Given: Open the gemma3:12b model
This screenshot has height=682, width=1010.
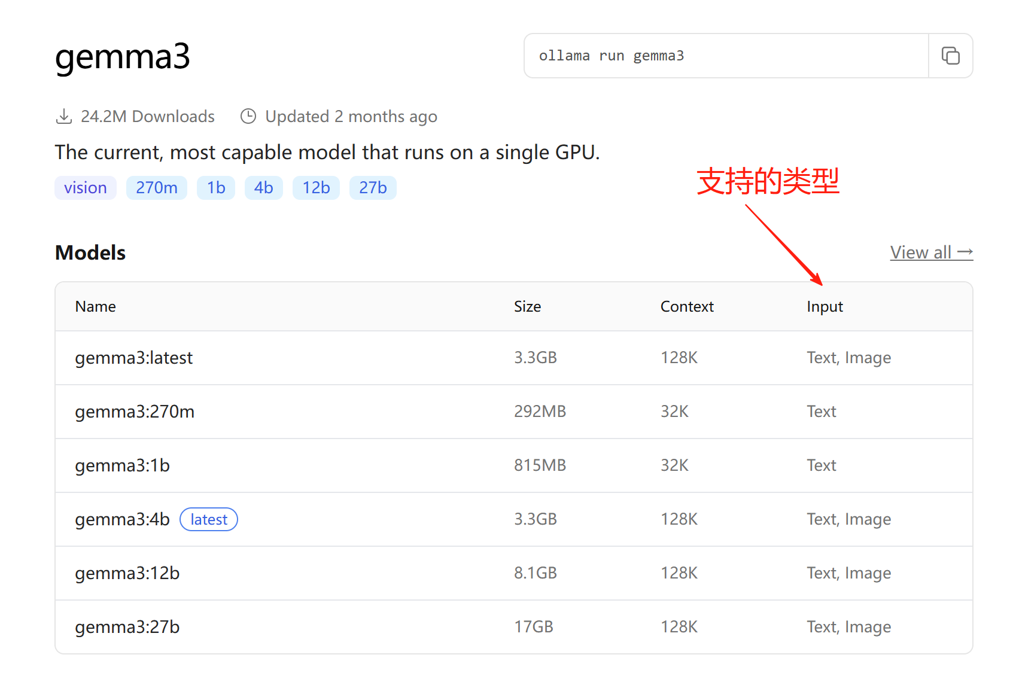Looking at the screenshot, I should [x=127, y=573].
